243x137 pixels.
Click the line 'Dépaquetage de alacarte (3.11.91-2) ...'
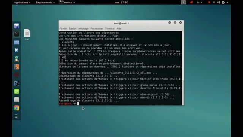(88, 76)
